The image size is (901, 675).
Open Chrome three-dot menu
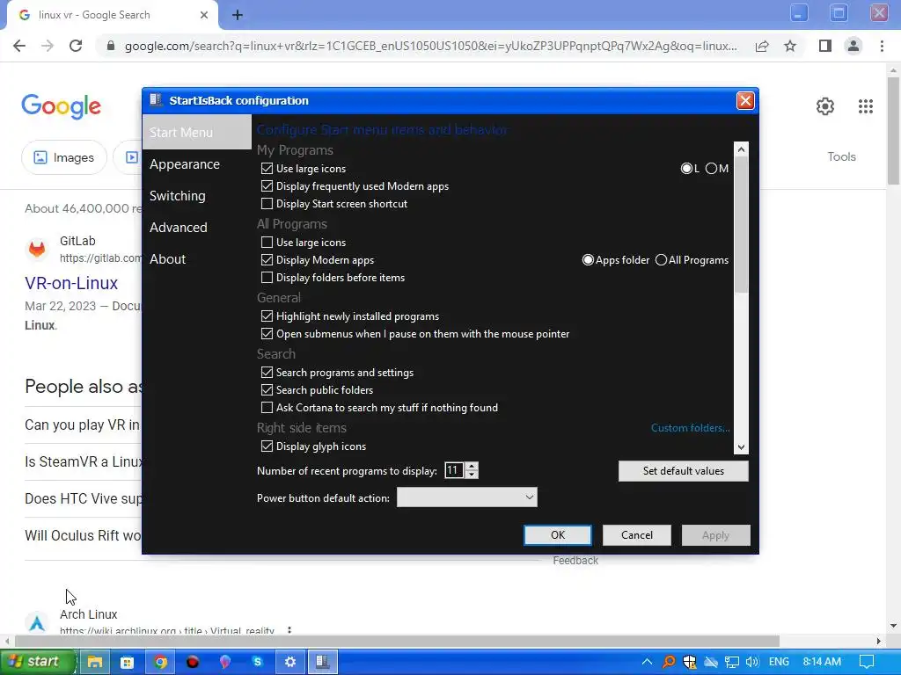click(882, 46)
